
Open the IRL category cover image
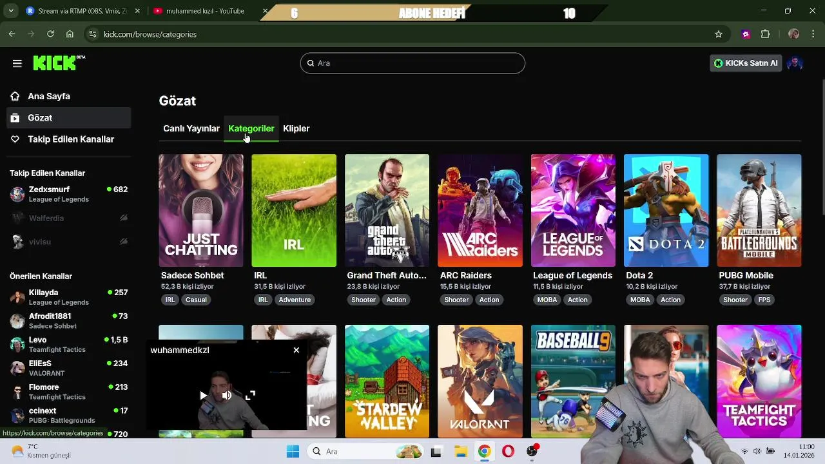point(294,210)
